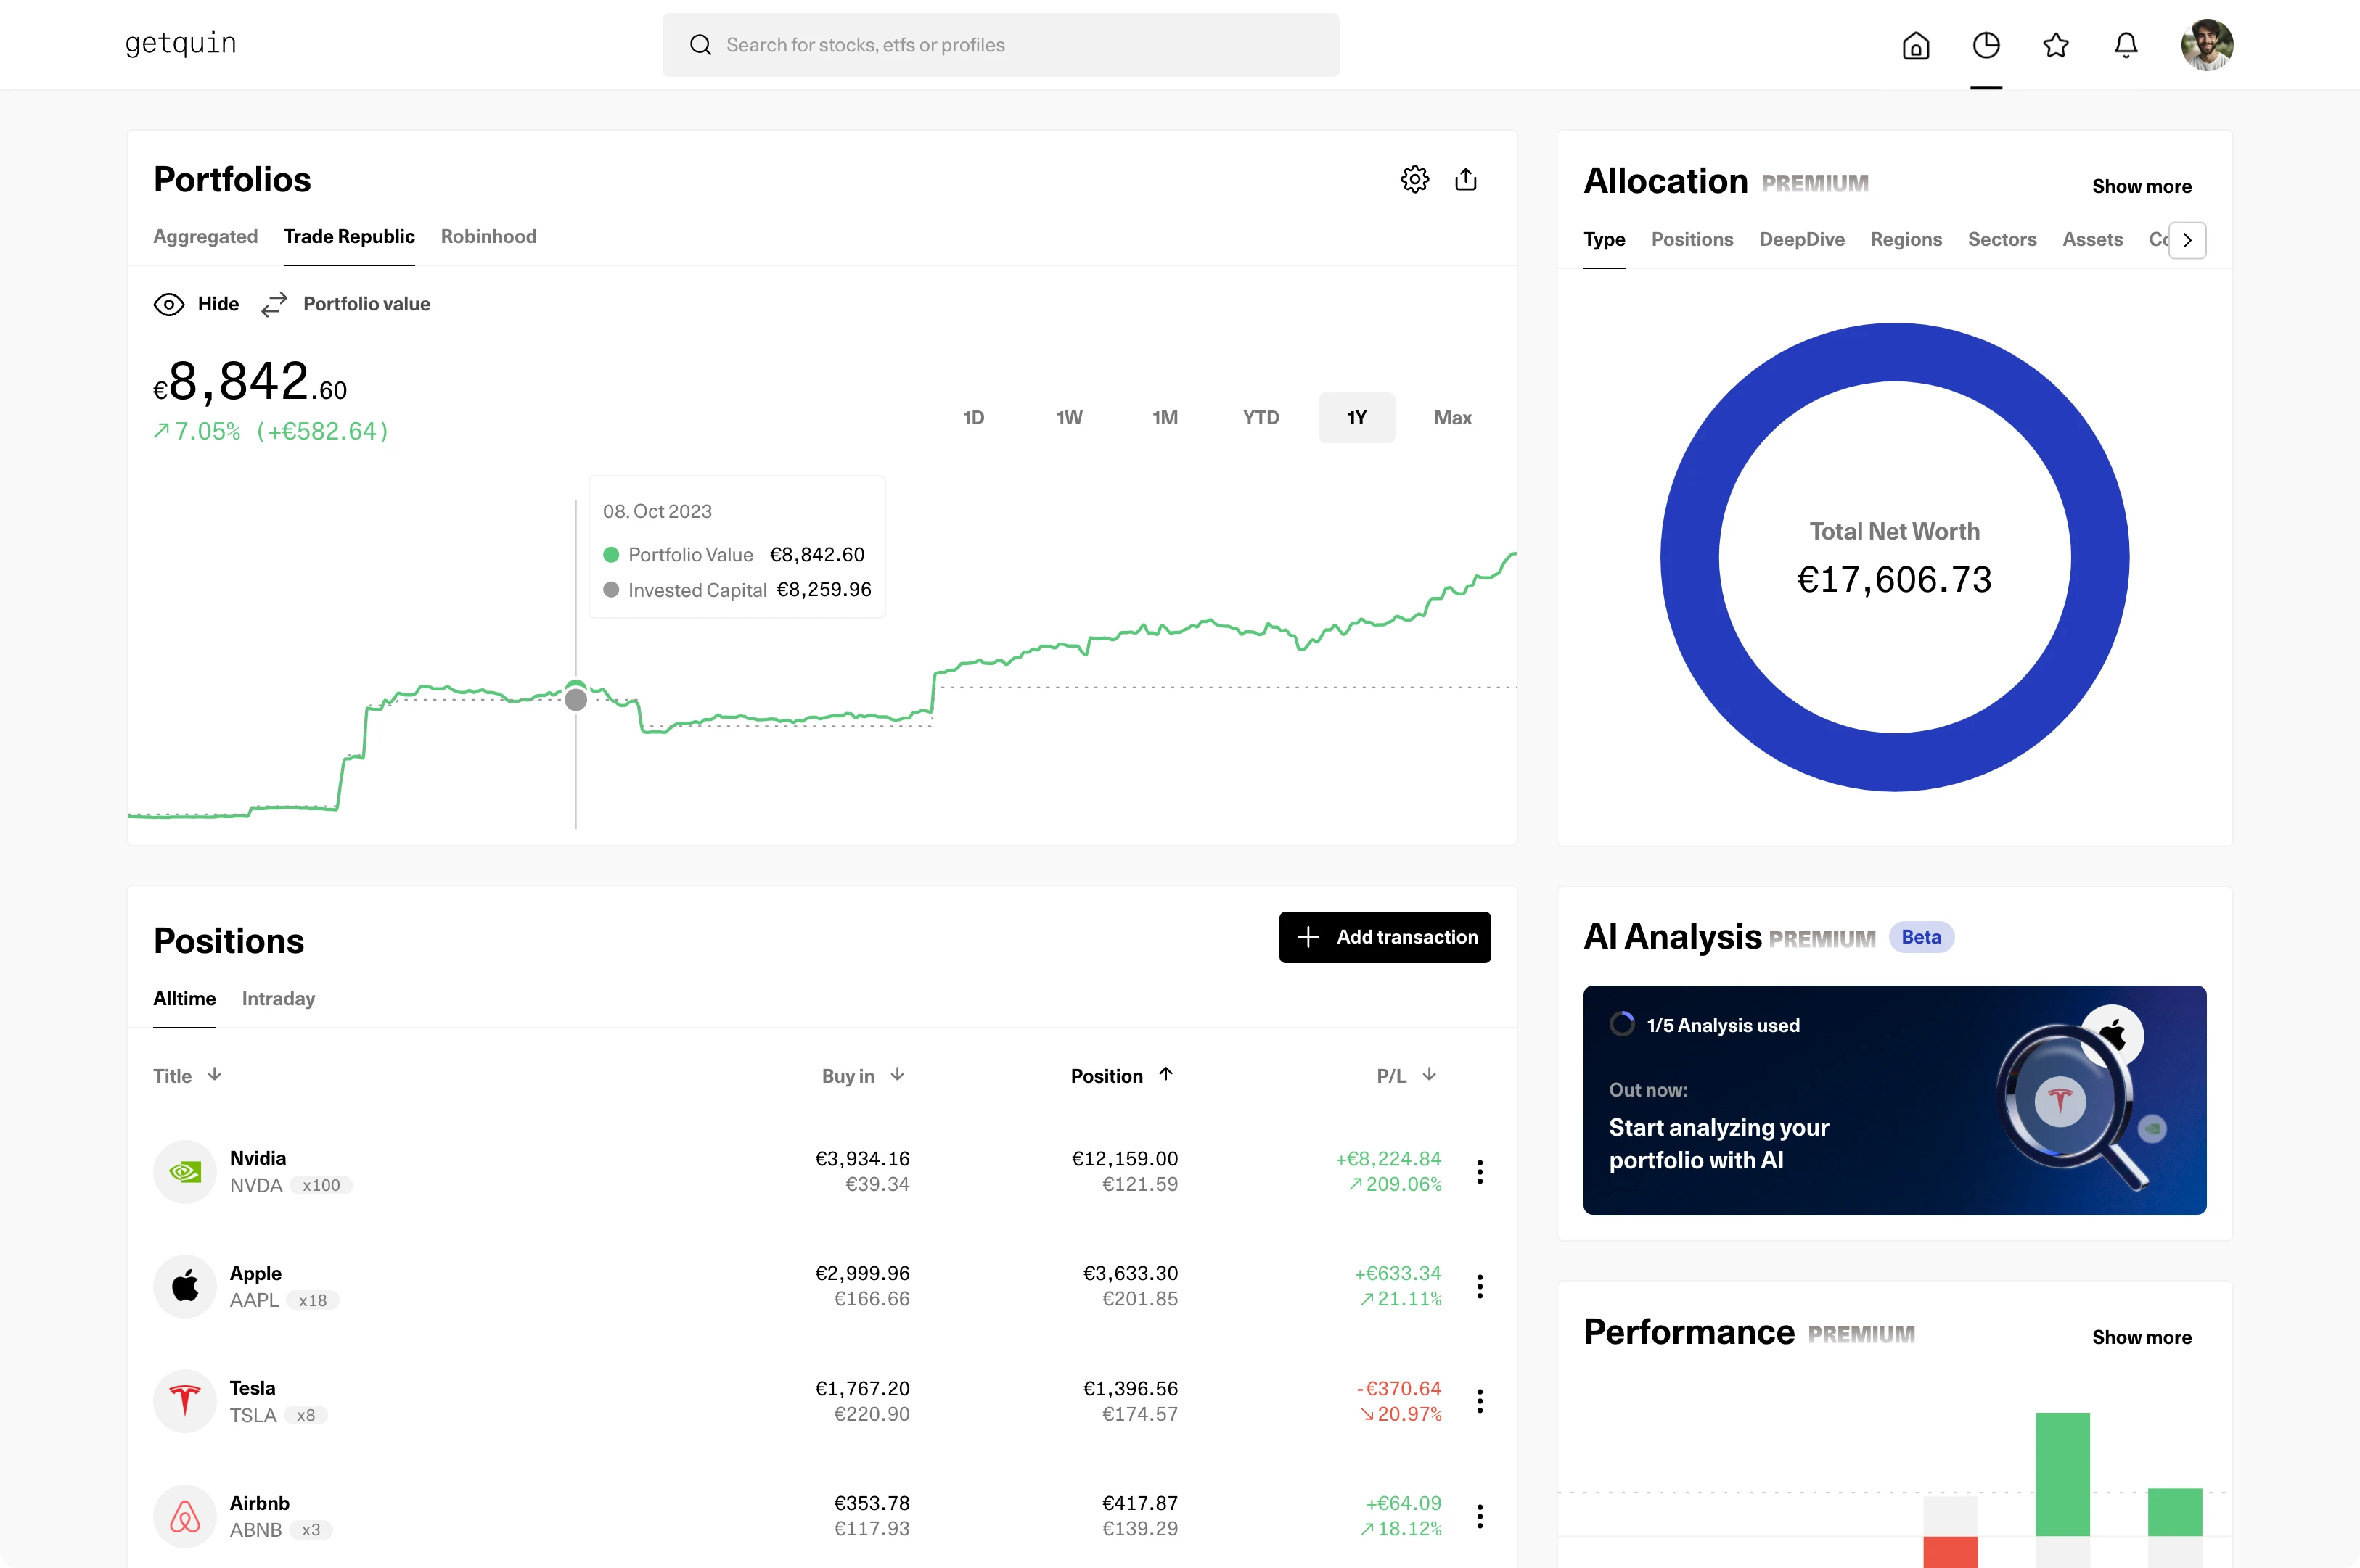
Task: Click Add transaction button
Action: click(1384, 937)
